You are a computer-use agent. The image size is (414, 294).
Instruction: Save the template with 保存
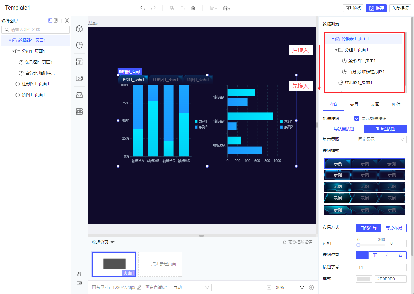(376, 8)
